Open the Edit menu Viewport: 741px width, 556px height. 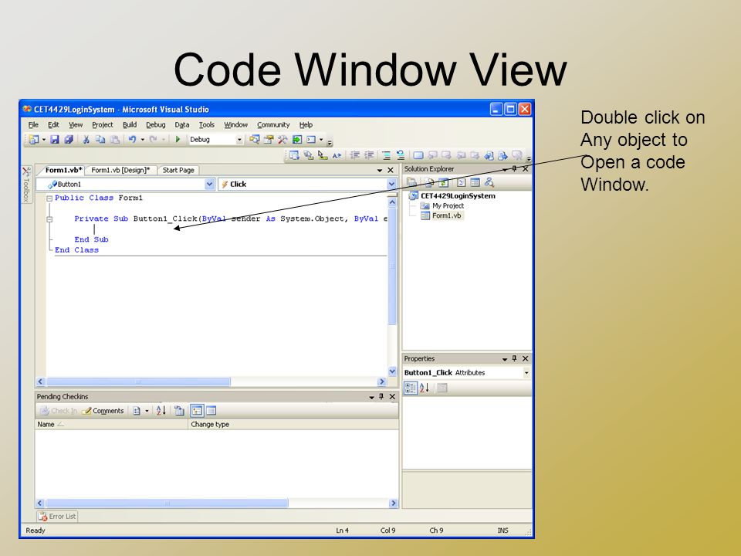pyautogui.click(x=53, y=125)
